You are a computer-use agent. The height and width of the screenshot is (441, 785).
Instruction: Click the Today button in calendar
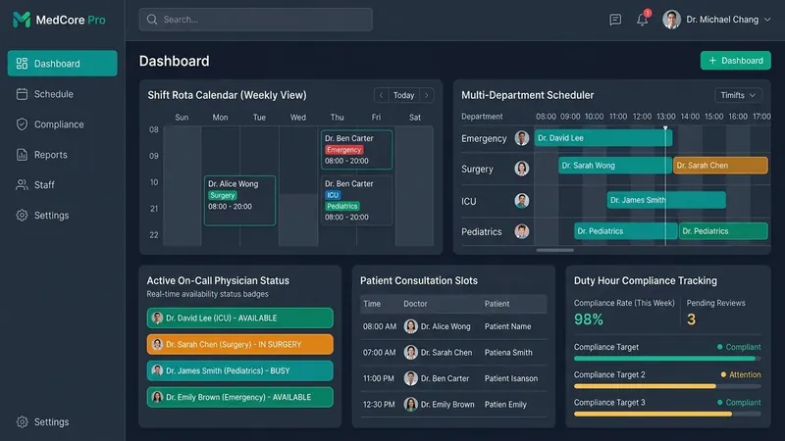pyautogui.click(x=403, y=95)
